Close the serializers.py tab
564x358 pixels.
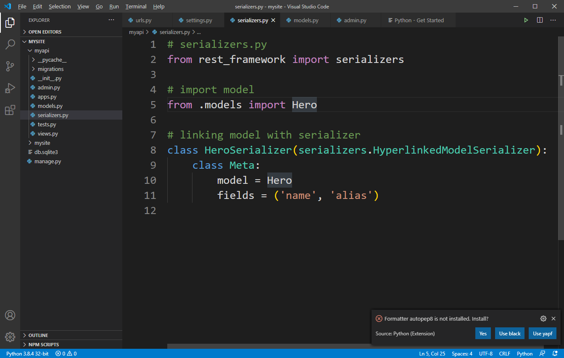tap(273, 20)
